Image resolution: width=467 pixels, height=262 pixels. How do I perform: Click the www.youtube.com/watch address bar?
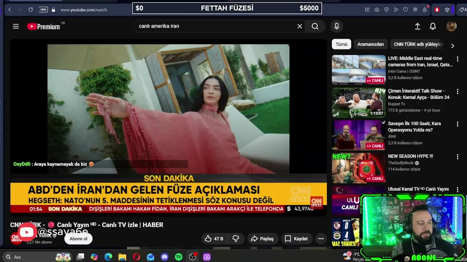(84, 10)
